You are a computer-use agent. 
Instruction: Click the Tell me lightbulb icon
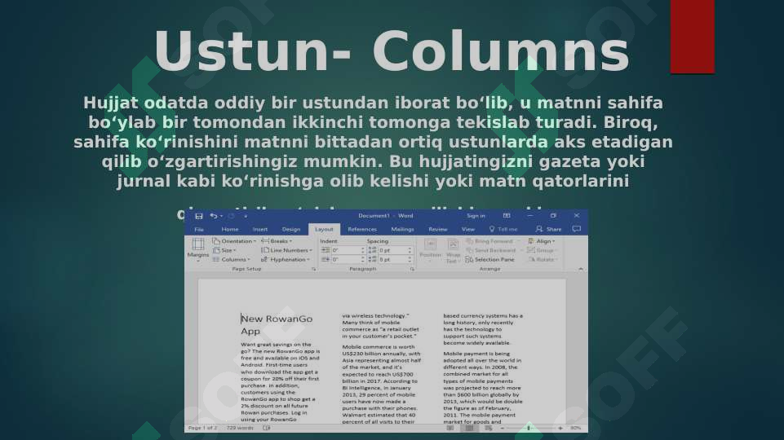(492, 229)
